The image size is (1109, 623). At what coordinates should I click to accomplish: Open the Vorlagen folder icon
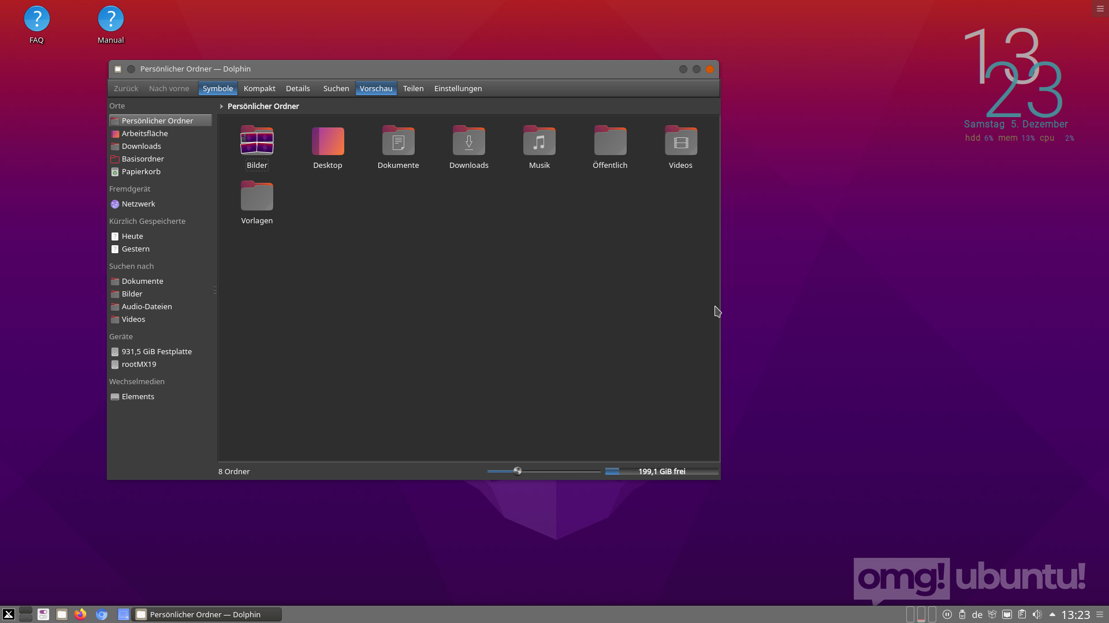(257, 197)
